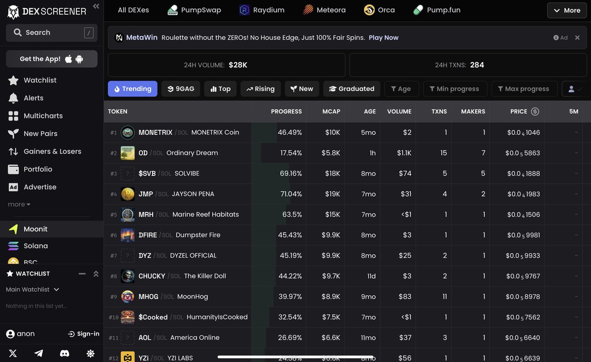Click JMP gold coin token logo
The height and width of the screenshot is (362, 591).
pos(128,194)
